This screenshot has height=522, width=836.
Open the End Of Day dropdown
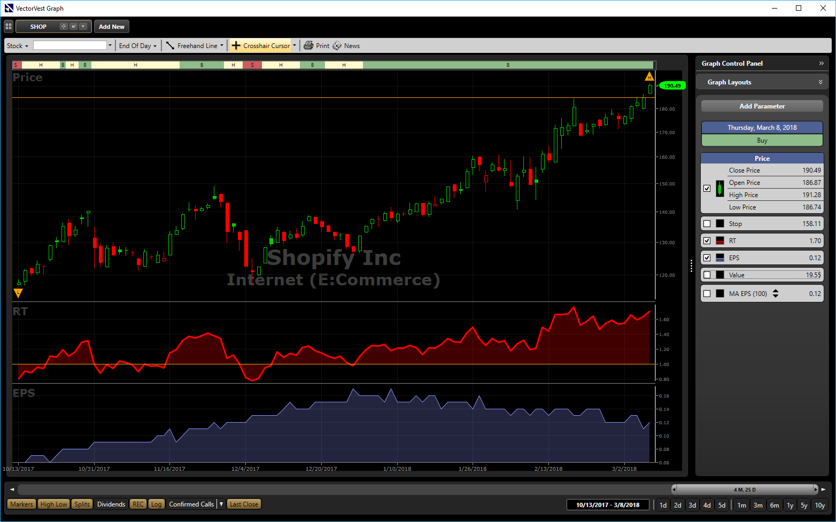pyautogui.click(x=138, y=46)
